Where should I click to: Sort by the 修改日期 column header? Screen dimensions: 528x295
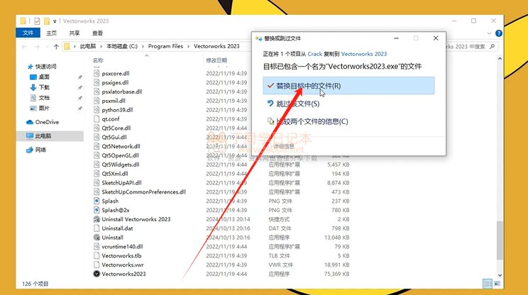(x=216, y=60)
